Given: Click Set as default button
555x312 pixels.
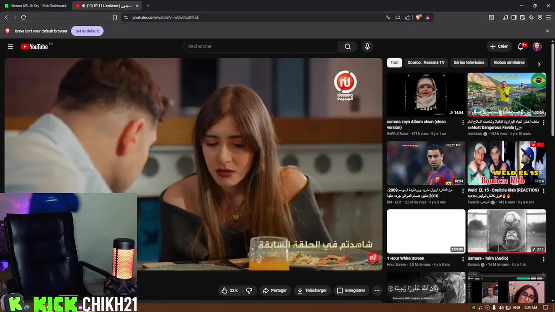Looking at the screenshot, I should pyautogui.click(x=87, y=31).
